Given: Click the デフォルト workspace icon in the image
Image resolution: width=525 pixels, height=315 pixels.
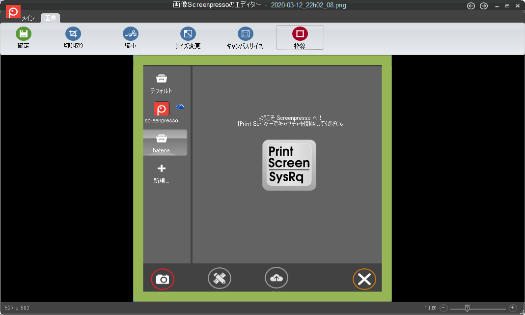Looking at the screenshot, I should point(162,79).
